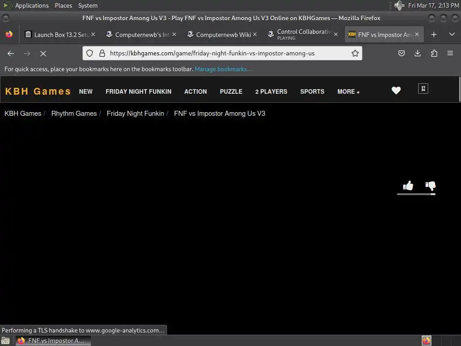The height and width of the screenshot is (346, 461).
Task: Open the Firefox hamburger application menu
Action: click(450, 53)
